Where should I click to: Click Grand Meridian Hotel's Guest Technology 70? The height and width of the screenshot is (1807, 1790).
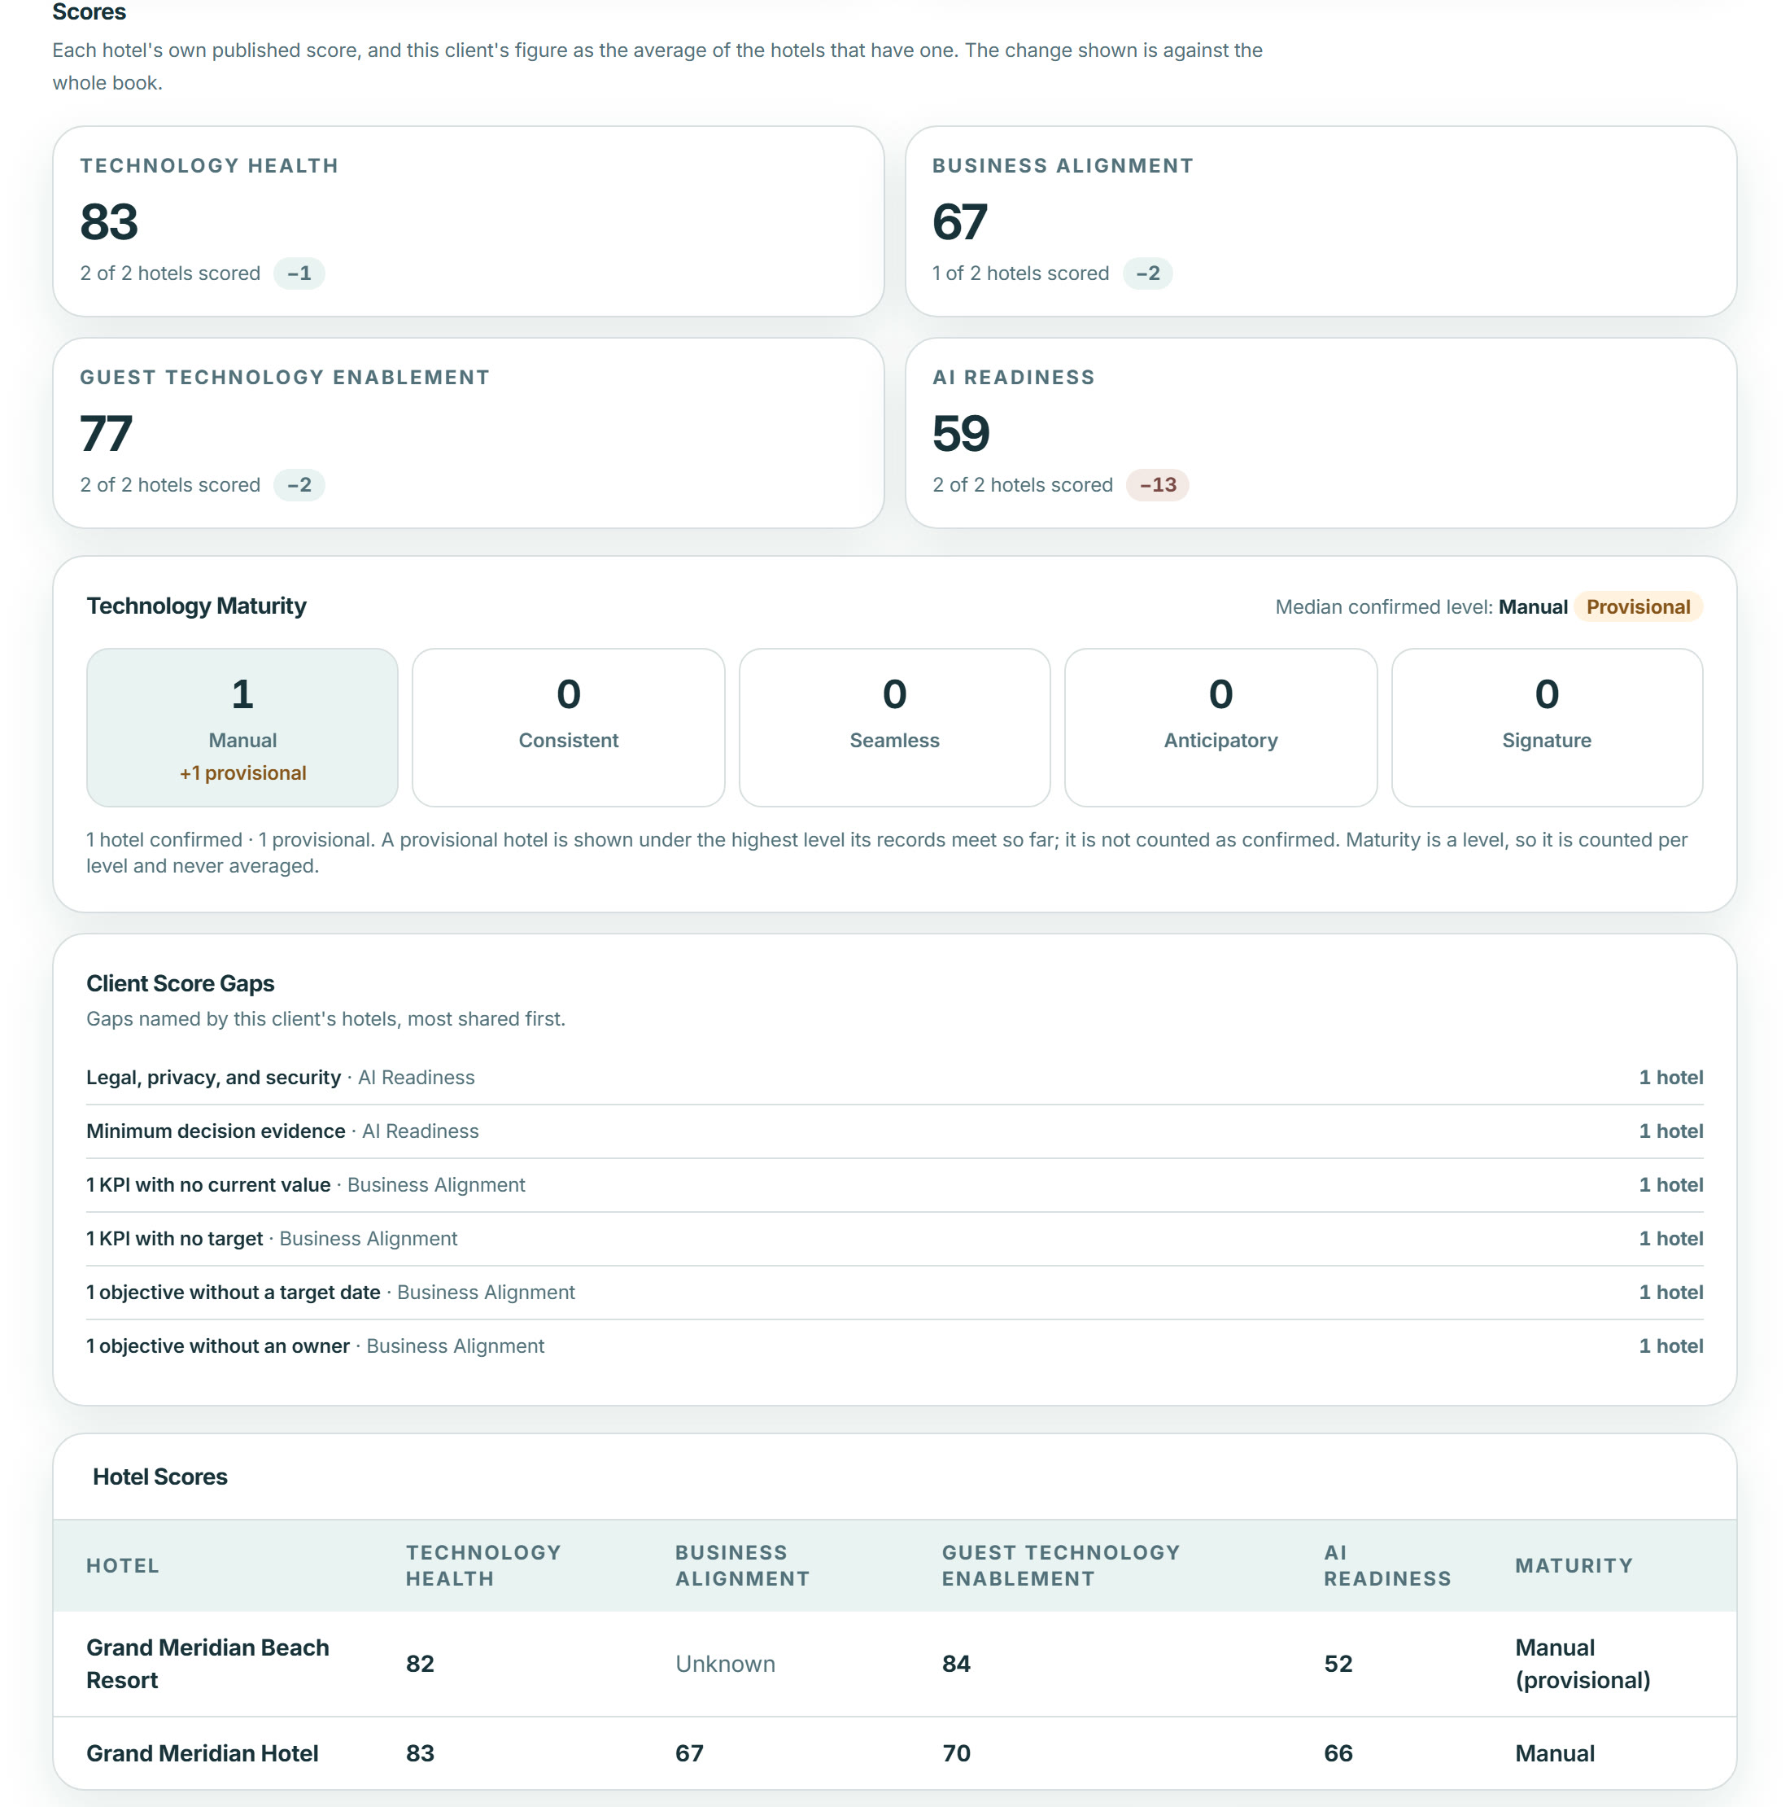pos(956,1754)
